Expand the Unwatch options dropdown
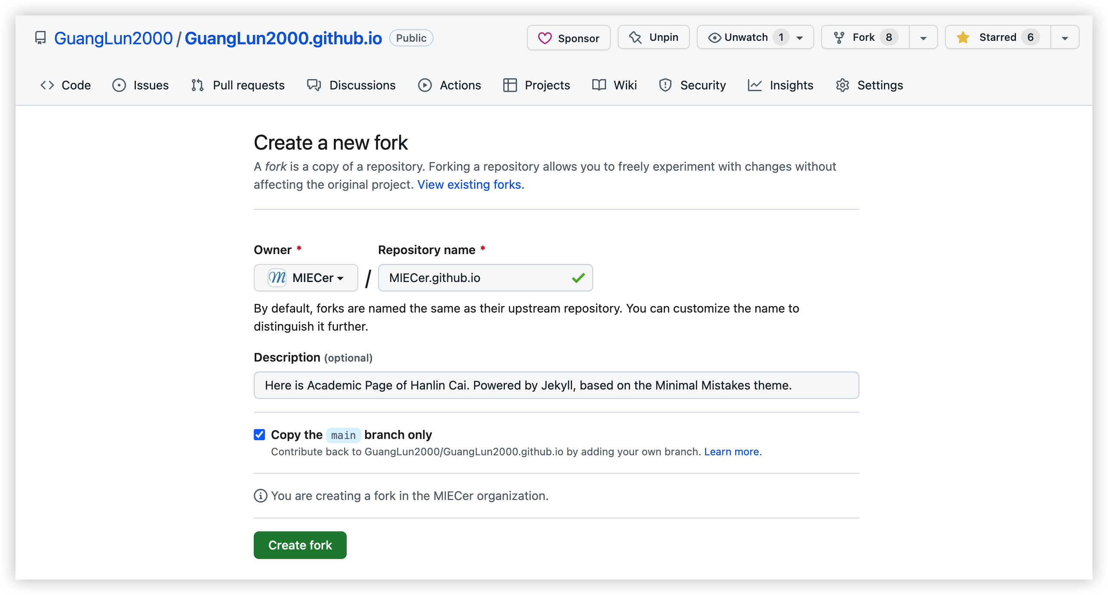 800,37
